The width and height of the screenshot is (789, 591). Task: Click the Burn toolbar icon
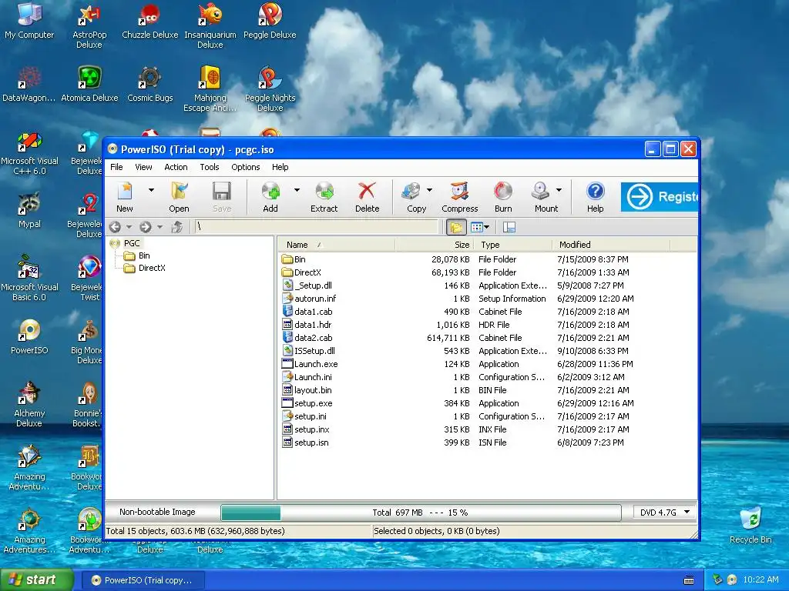coord(502,197)
